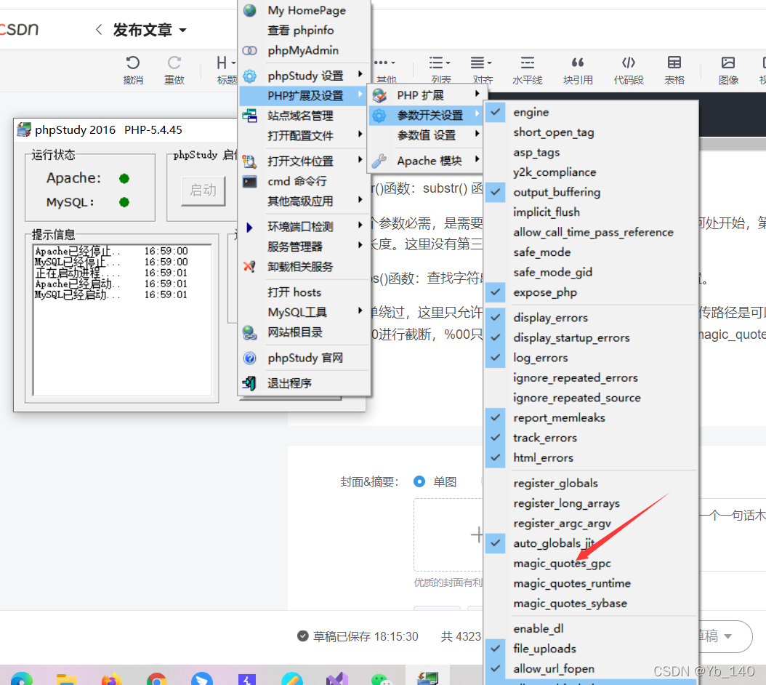Click the 启动 button in phpStudy
The width and height of the screenshot is (766, 685).
(203, 191)
